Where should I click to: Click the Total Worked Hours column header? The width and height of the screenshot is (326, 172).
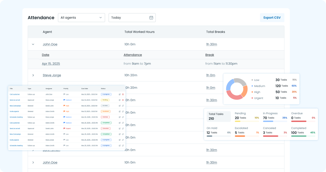(x=139, y=32)
